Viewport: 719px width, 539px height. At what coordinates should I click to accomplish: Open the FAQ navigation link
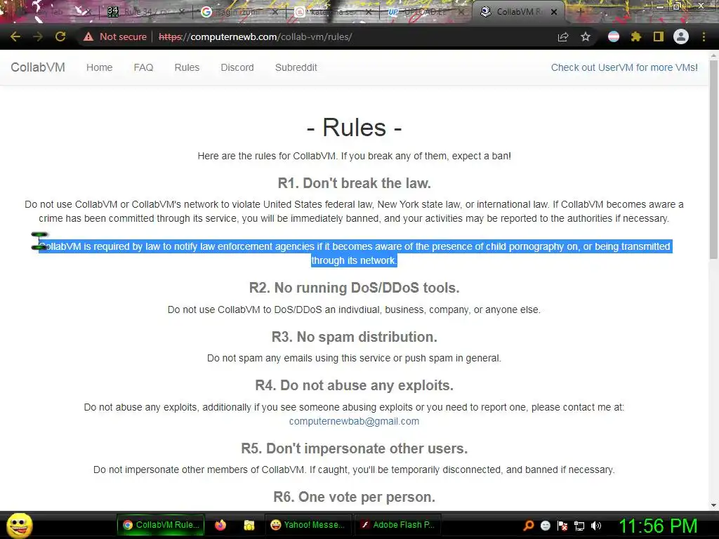(143, 67)
